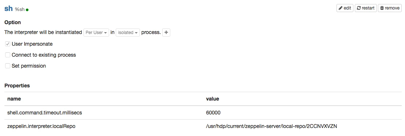Toggle the User Impersonate checkbox
Screen dimensions: 405x136
coord(8,44)
